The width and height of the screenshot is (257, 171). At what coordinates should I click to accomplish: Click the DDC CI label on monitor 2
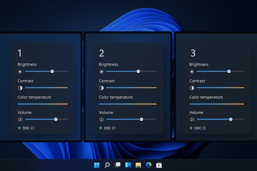point(110,128)
